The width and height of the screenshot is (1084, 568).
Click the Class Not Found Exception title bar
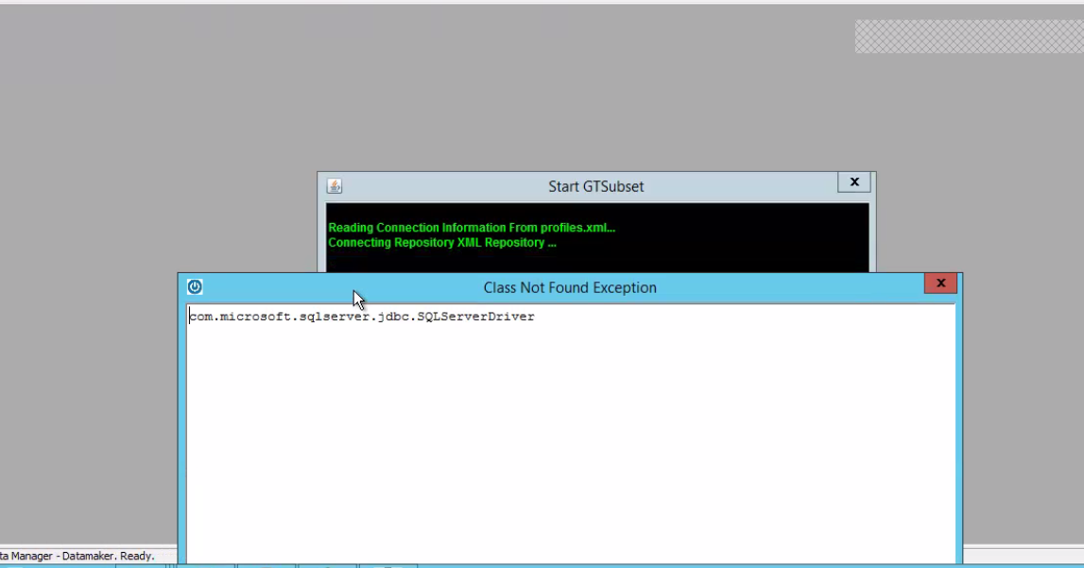[570, 287]
